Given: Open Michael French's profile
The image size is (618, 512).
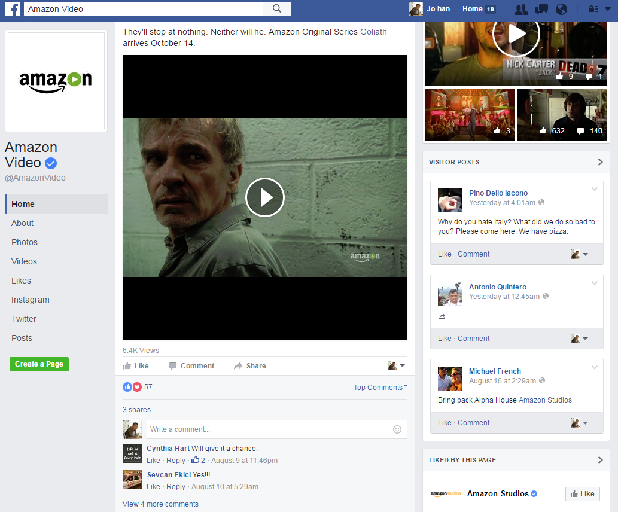Looking at the screenshot, I should [x=495, y=371].
